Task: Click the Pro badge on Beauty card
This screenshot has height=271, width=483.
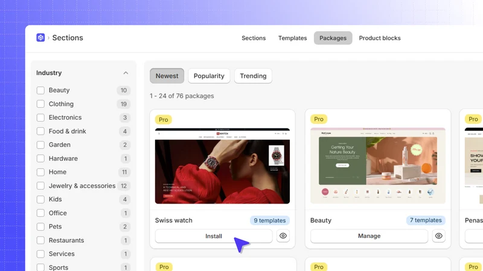Action: (x=319, y=119)
